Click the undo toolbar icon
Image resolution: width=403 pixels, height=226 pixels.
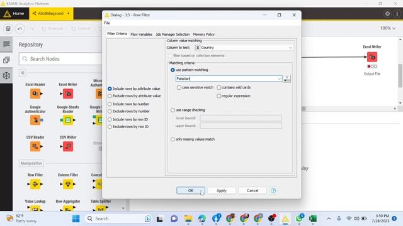point(20,28)
